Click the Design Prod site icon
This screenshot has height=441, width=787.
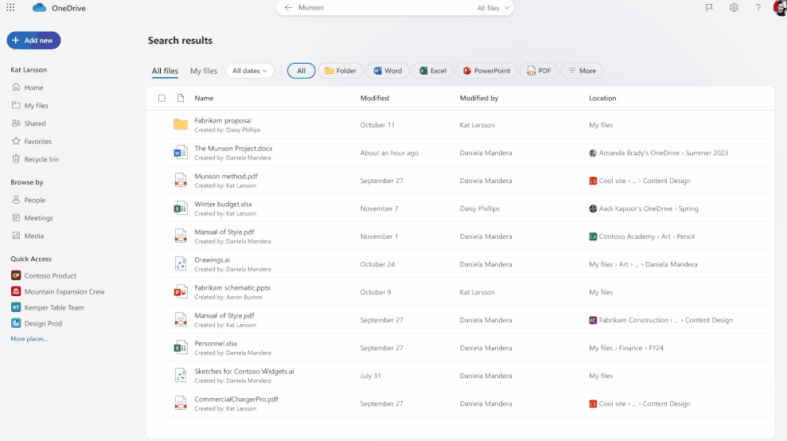(x=16, y=323)
